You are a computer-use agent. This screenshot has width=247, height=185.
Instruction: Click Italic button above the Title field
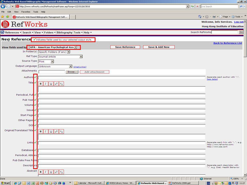tap(46, 84)
